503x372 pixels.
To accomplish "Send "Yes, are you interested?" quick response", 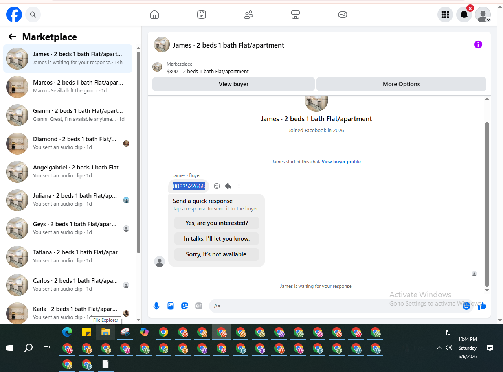I will pyautogui.click(x=217, y=223).
